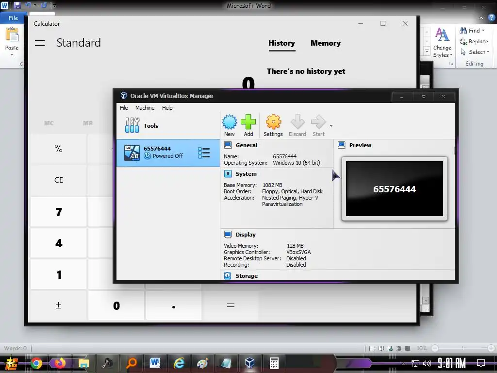The width and height of the screenshot is (497, 373).
Task: Click the 0 key on Calculator
Action: 116,306
